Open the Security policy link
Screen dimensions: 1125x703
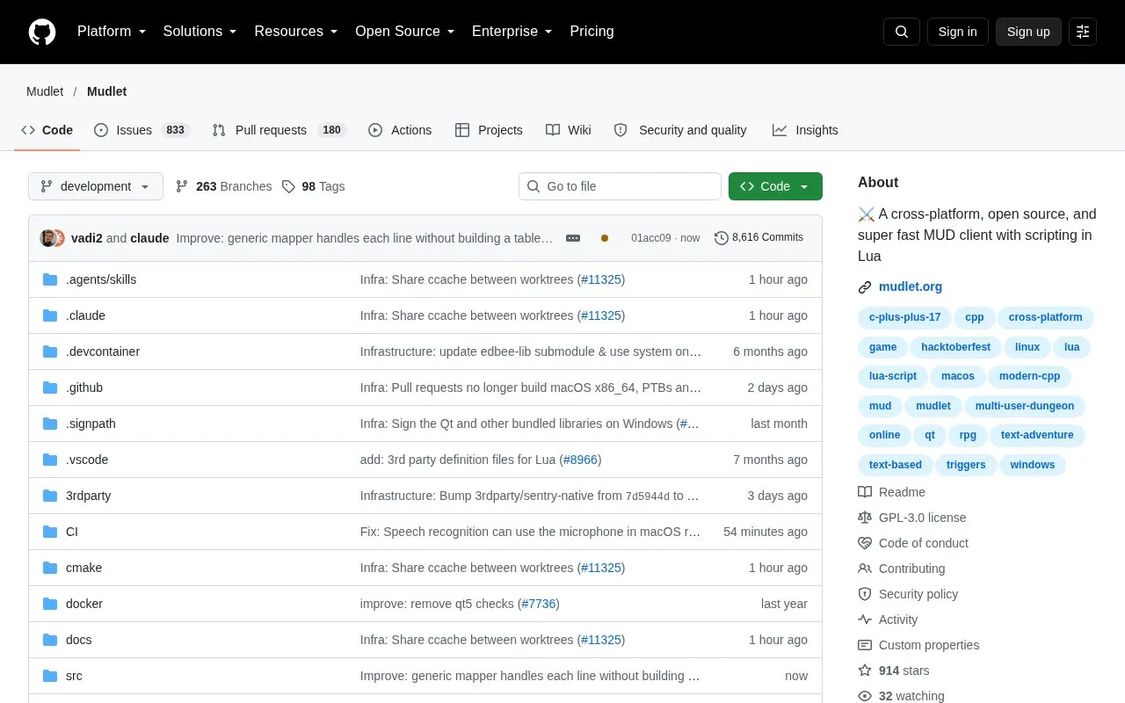click(x=906, y=594)
